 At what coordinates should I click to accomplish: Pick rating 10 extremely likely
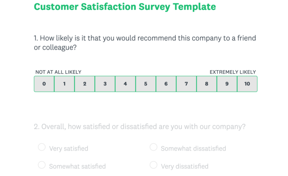(x=247, y=84)
